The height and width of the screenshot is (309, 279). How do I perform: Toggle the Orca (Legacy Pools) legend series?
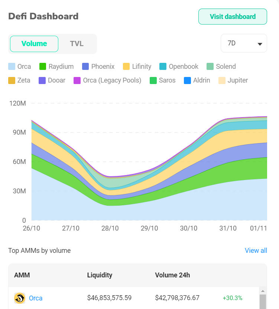point(107,80)
